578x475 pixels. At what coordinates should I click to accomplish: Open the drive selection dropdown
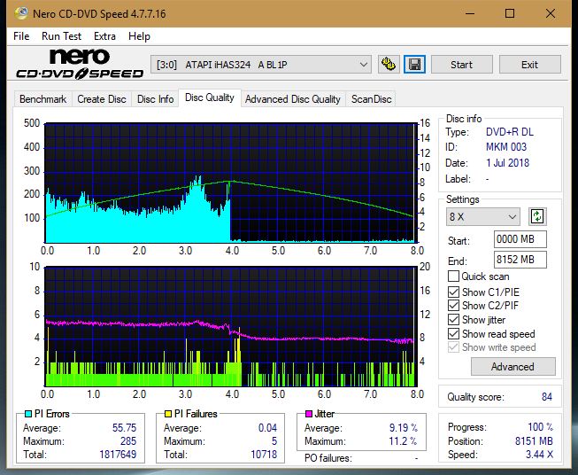tap(260, 65)
